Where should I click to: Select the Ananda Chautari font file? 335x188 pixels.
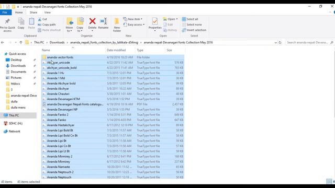(113, 94)
